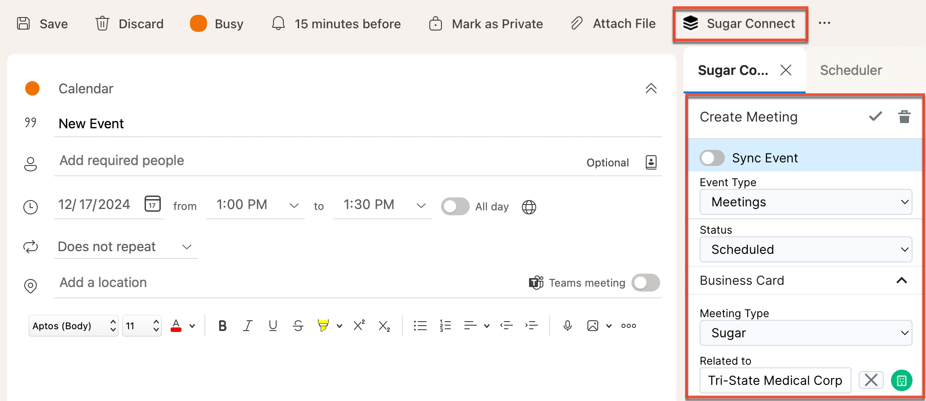
Task: Open the date picker calendar icon
Action: (x=152, y=204)
